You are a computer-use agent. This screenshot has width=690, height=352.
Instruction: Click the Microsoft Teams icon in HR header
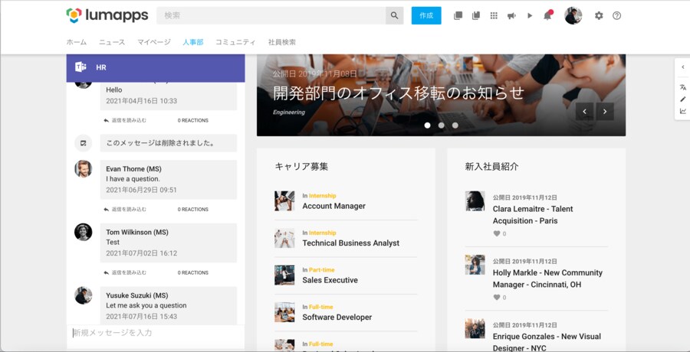coord(80,67)
